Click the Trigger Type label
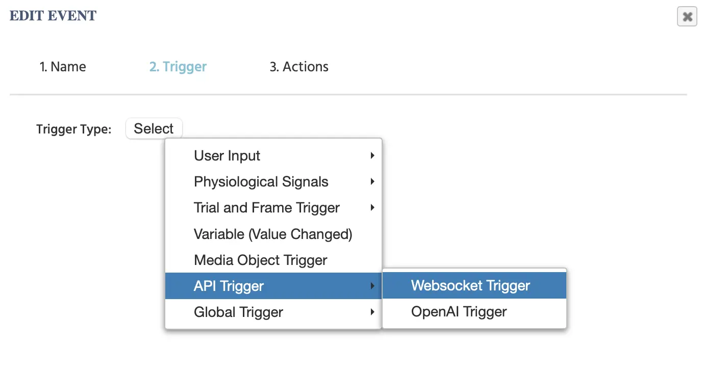Screen dimensions: 702x374 (73, 129)
